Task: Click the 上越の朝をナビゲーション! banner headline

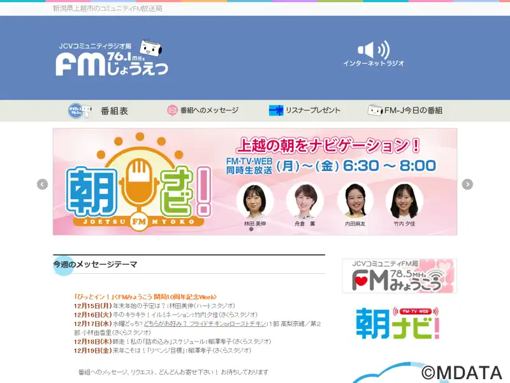Action: [328, 146]
